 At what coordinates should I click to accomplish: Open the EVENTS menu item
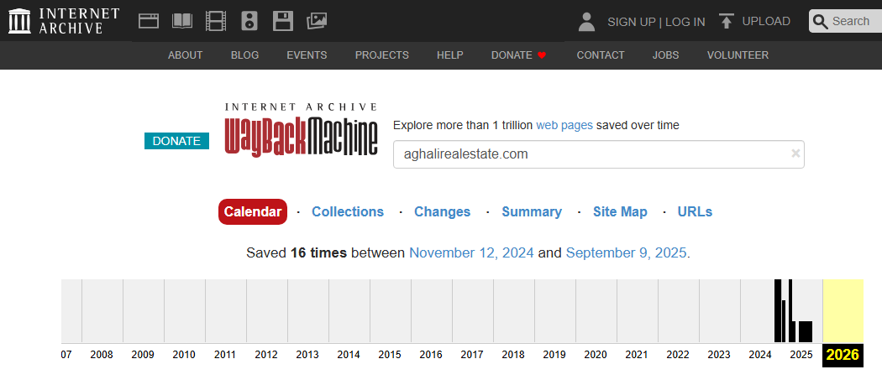pos(307,55)
